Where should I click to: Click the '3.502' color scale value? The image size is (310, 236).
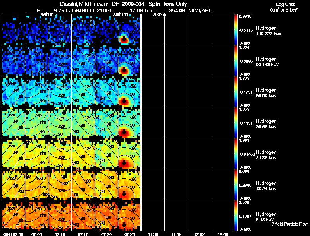point(244,202)
